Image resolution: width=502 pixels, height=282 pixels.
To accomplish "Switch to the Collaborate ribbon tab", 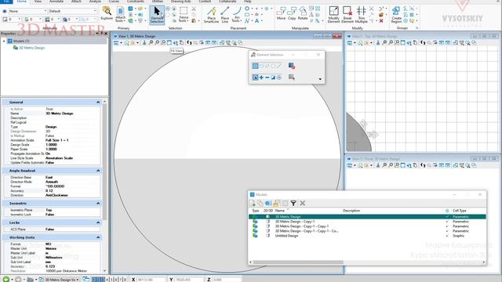I will 227,2.
